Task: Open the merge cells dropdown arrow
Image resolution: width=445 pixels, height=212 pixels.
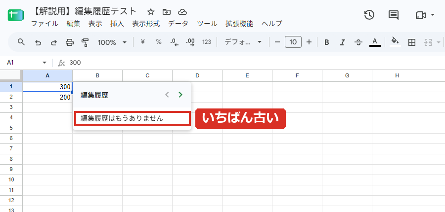Action: click(439, 42)
